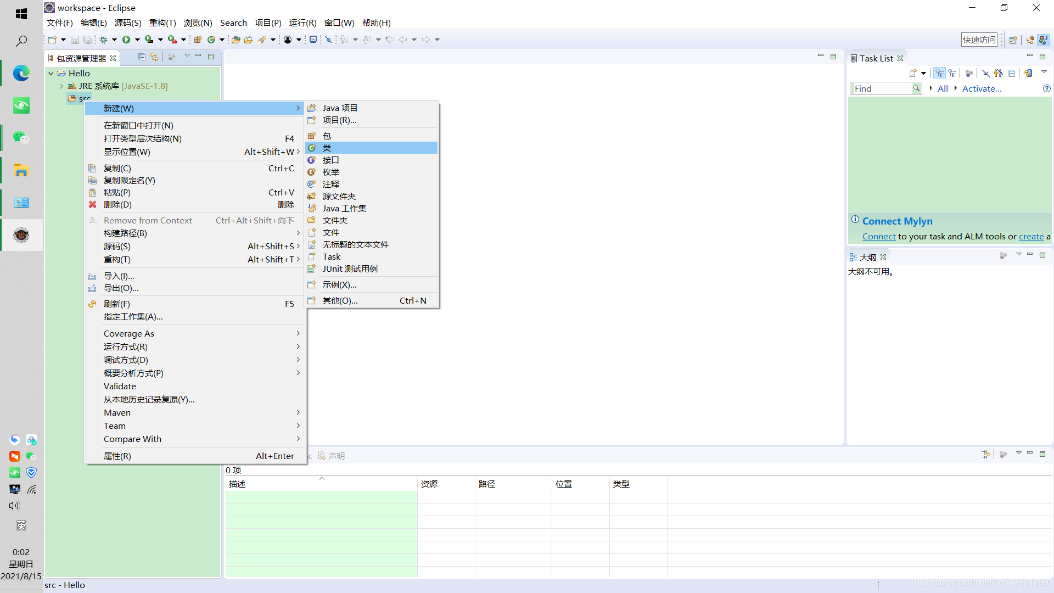The width and height of the screenshot is (1054, 593).
Task: Toggle Show Only My Tasks in Task List
Action: [x=998, y=73]
